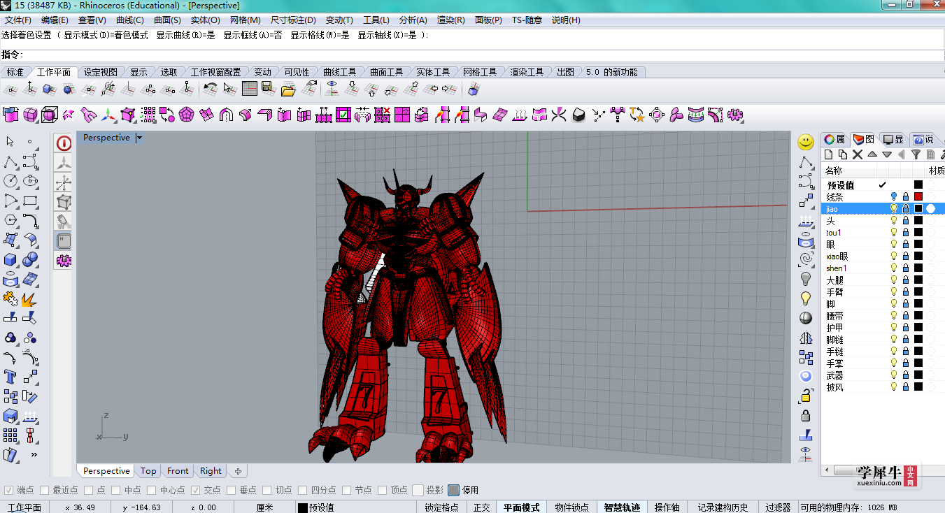
Task: Switch to the 标准 toolbar tab
Action: click(15, 72)
